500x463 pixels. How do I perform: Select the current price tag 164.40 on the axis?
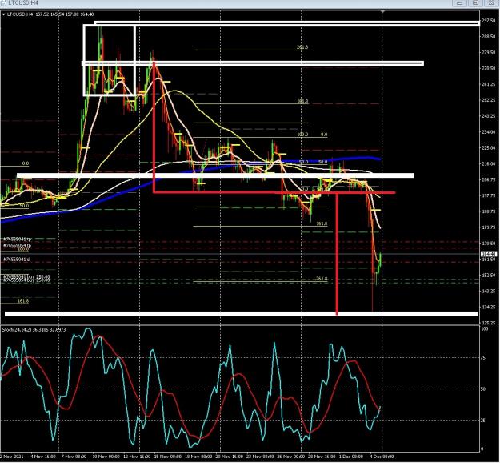(489, 254)
